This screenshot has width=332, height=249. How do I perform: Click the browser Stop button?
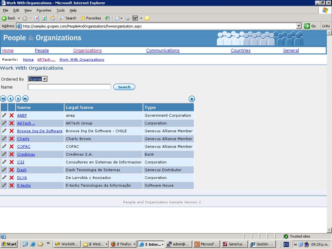click(37, 18)
